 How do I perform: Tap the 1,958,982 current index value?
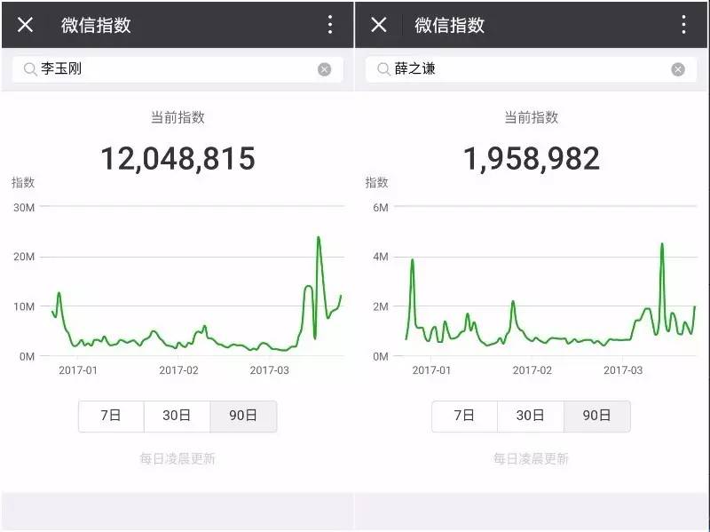(x=531, y=159)
